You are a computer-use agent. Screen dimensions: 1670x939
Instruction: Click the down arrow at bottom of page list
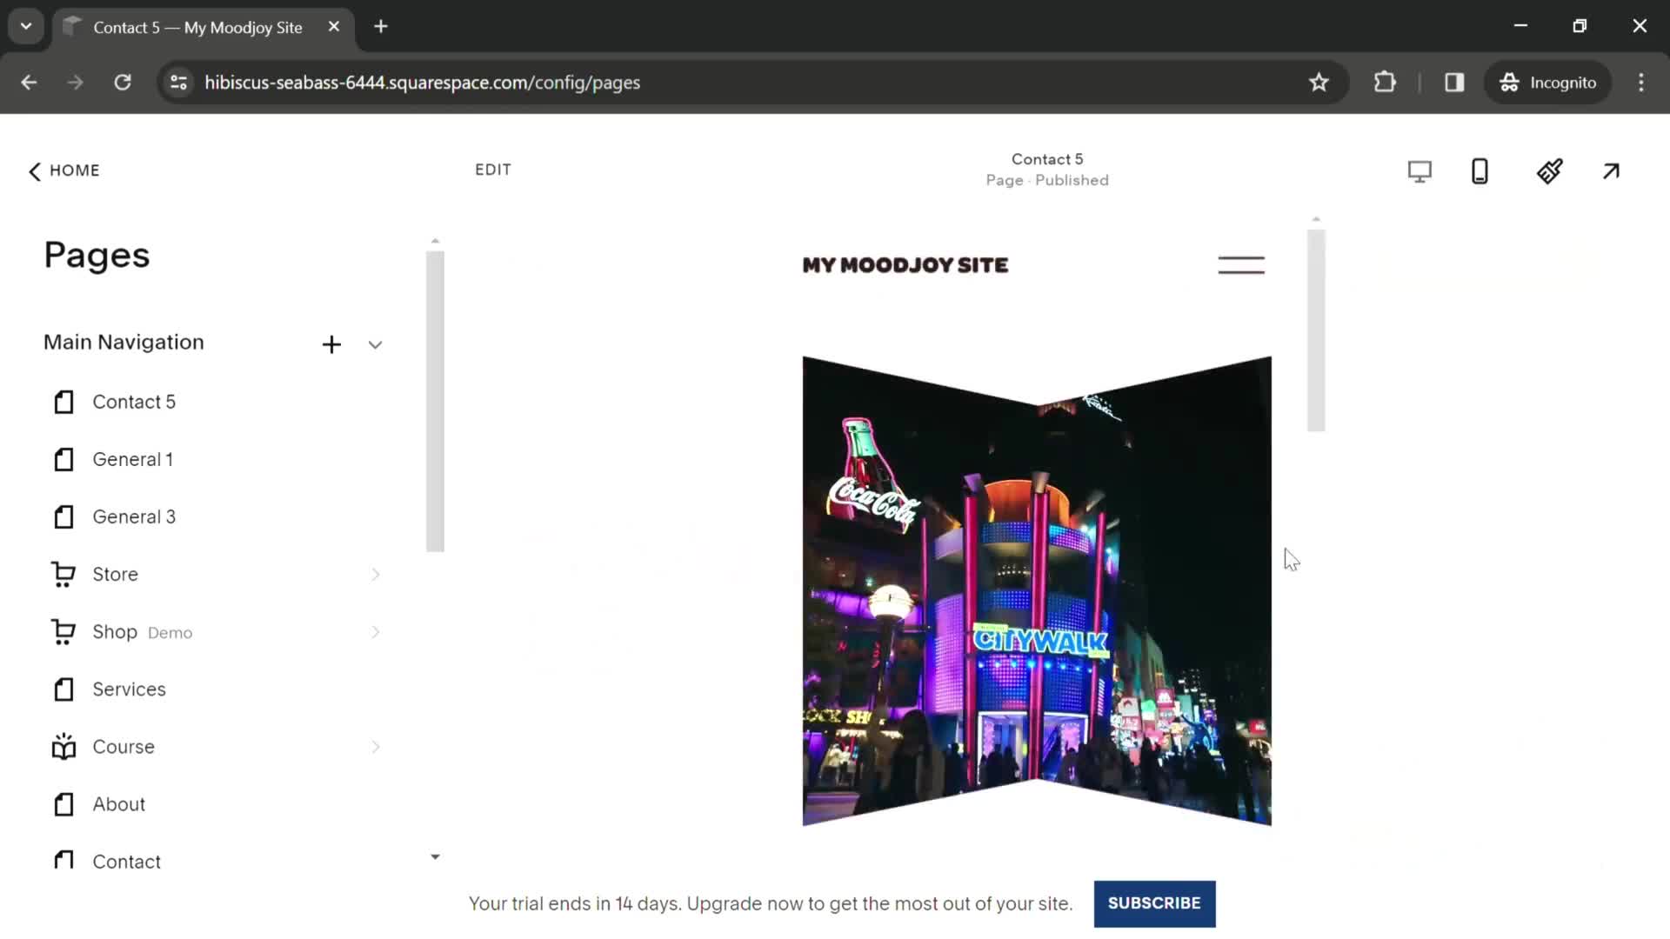435,856
